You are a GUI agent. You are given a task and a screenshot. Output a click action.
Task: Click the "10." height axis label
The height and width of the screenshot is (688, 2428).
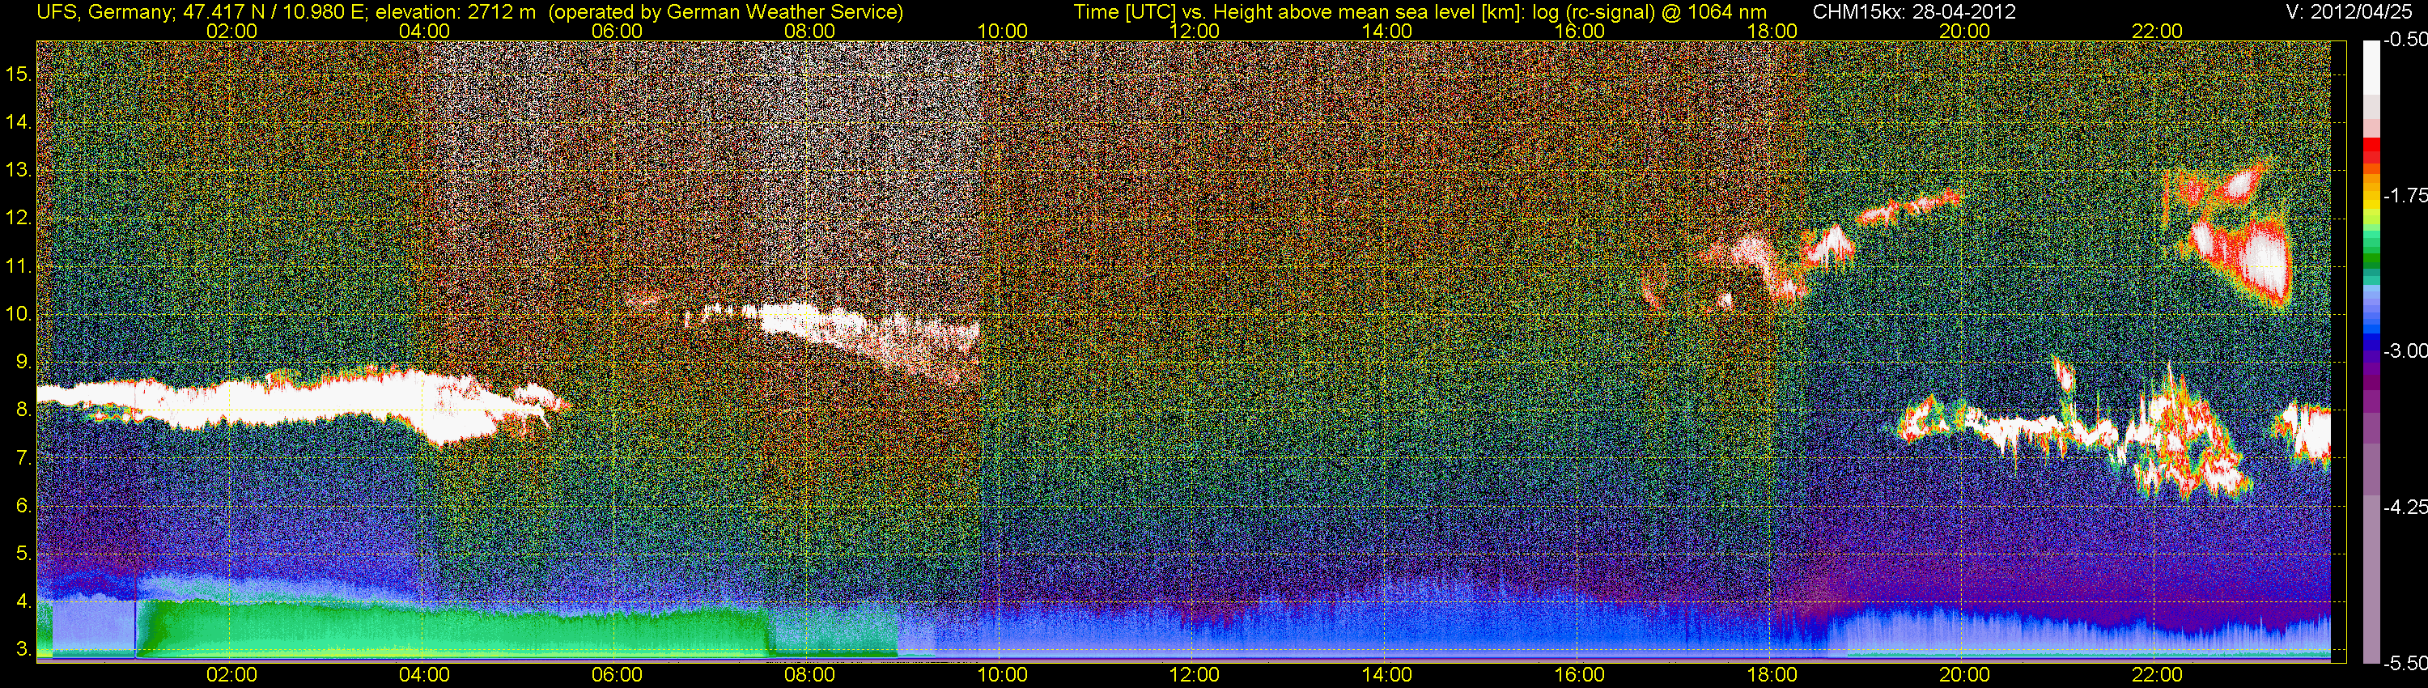[x=19, y=314]
